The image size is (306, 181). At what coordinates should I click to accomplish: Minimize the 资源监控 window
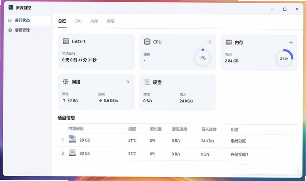click(272, 9)
